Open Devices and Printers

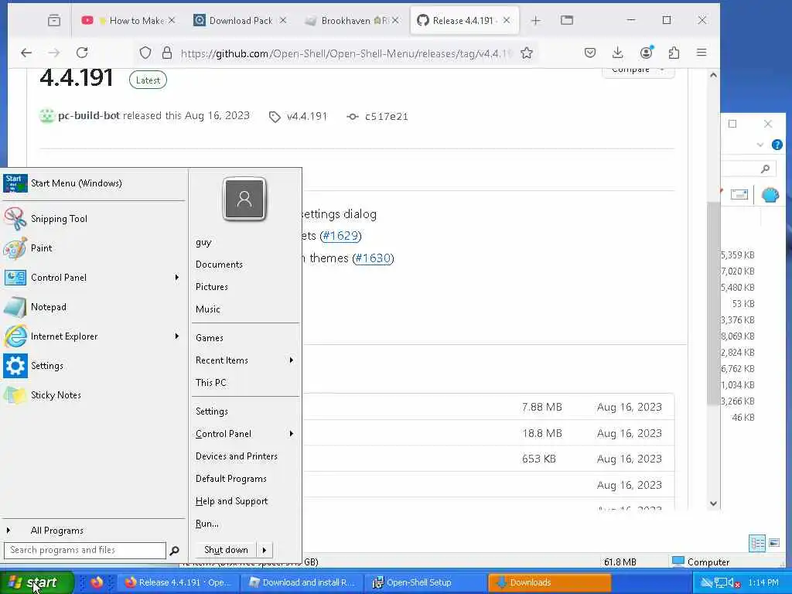[x=237, y=456]
